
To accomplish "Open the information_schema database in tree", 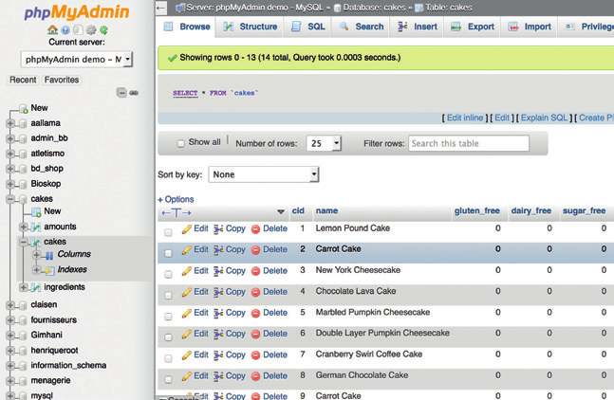I will 68,365.
